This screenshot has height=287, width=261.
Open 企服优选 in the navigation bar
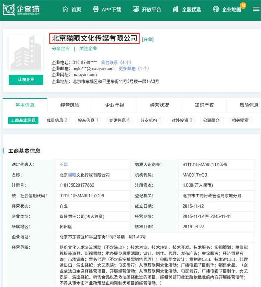click(x=192, y=9)
